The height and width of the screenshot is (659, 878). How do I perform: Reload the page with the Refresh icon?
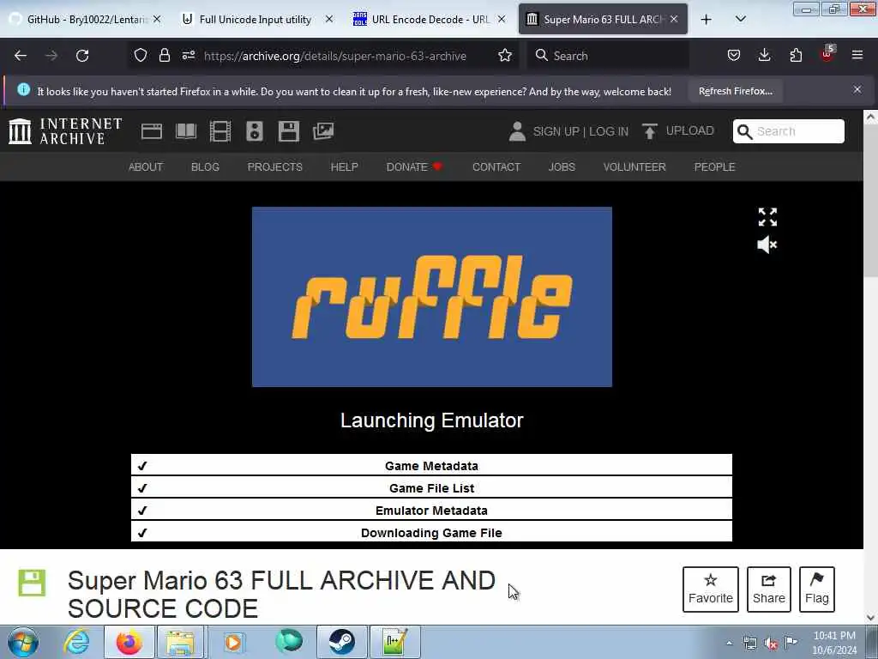(82, 56)
